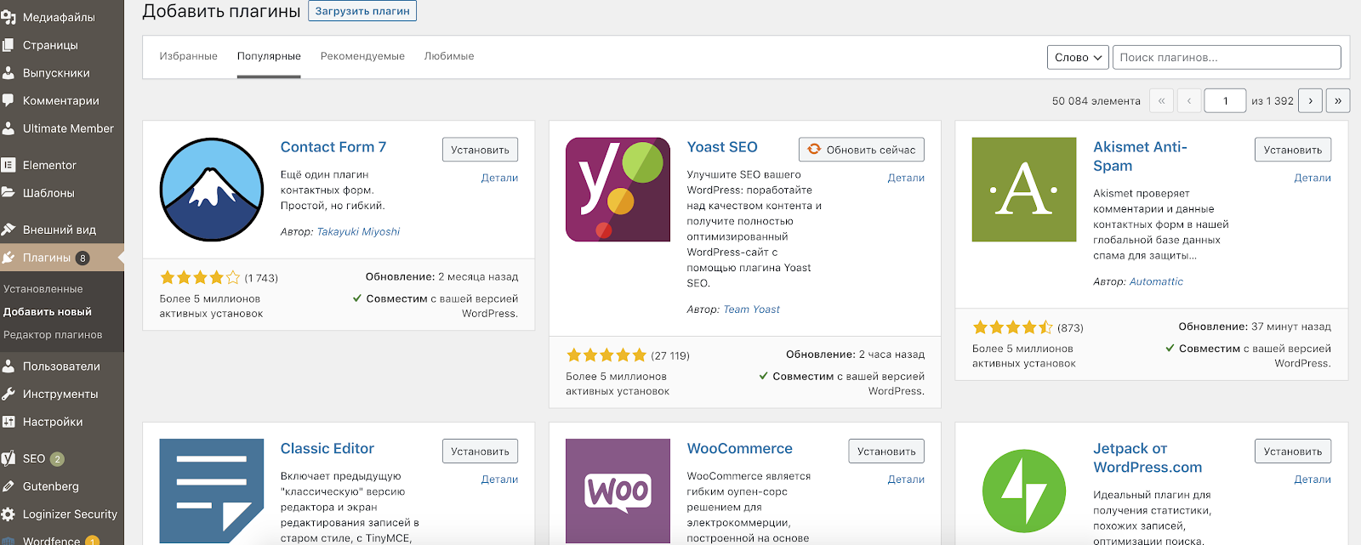Viewport: 1361px width, 545px height.
Task: Open Ultimate Member in the sidebar
Action: [68, 128]
